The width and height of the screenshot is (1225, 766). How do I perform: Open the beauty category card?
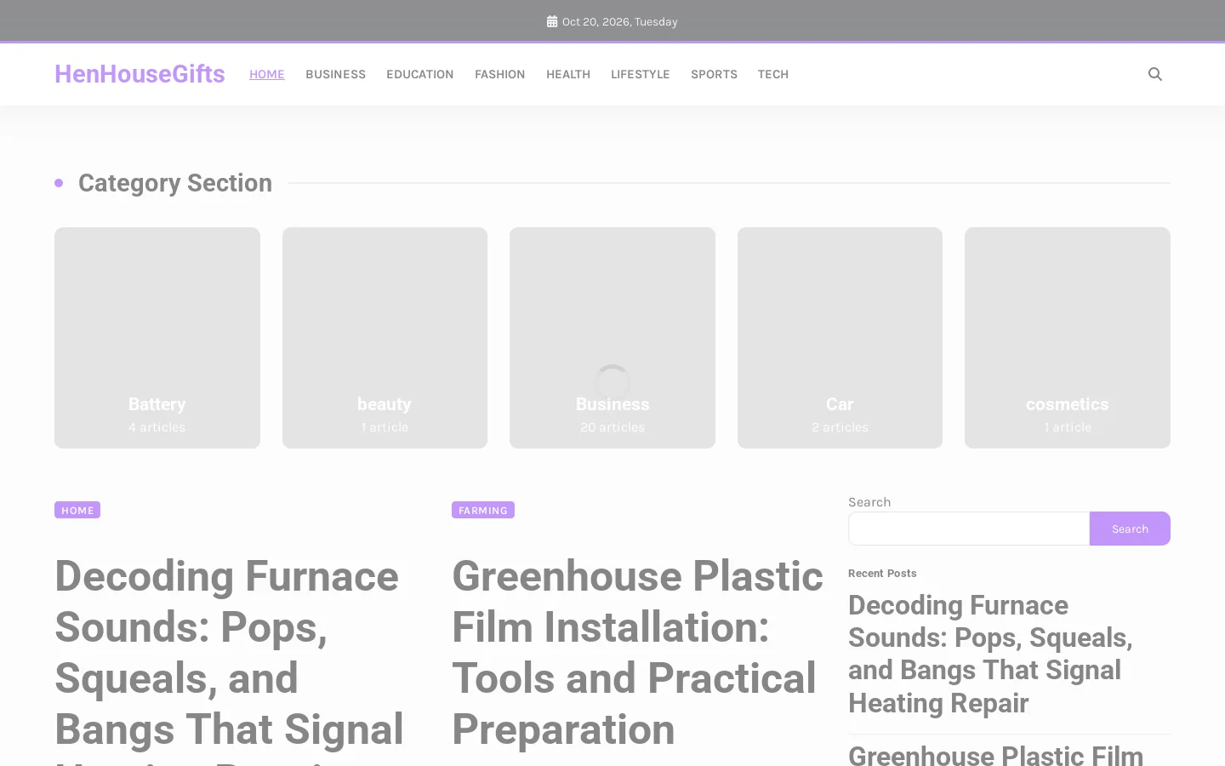pos(385,338)
